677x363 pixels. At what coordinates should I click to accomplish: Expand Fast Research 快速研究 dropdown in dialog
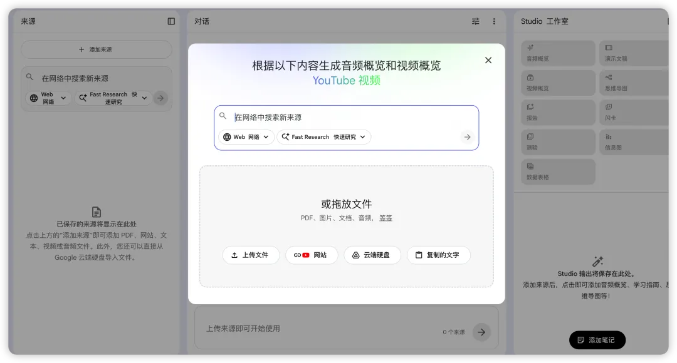(324, 137)
